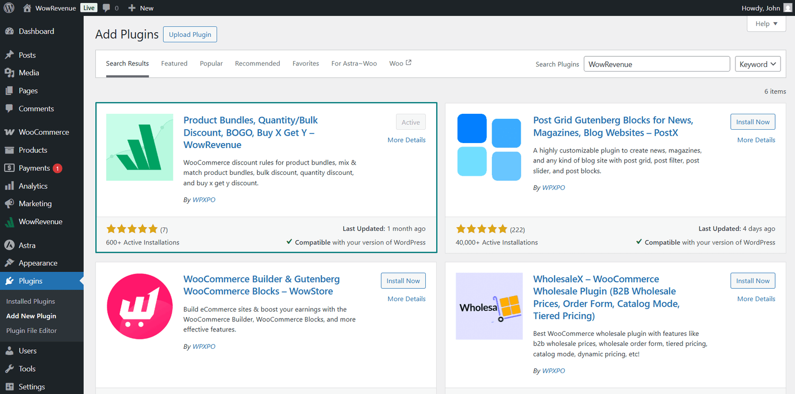Image resolution: width=795 pixels, height=394 pixels.
Task: Click the John user avatar
Action: tap(788, 8)
